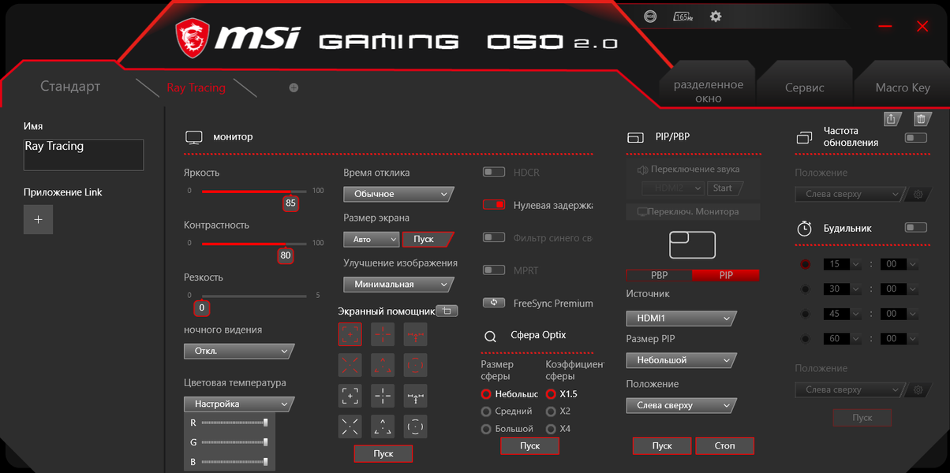Select Средний sphere size
Screen dimensions: 950x473
point(486,412)
